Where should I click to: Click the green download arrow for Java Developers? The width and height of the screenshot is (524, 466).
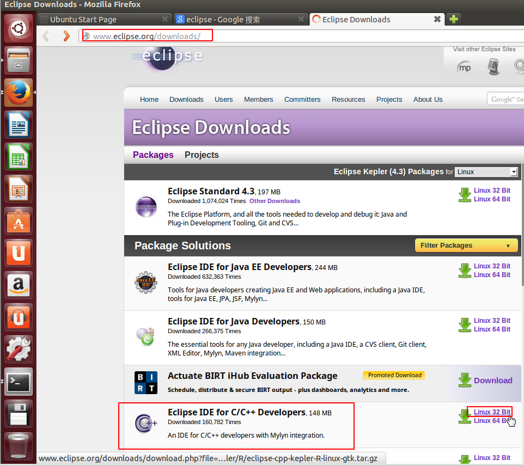coord(465,325)
